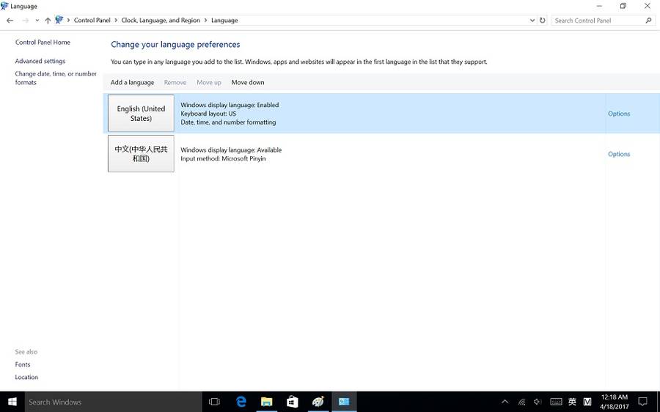Click Add a language
The image size is (660, 412).
pos(132,83)
